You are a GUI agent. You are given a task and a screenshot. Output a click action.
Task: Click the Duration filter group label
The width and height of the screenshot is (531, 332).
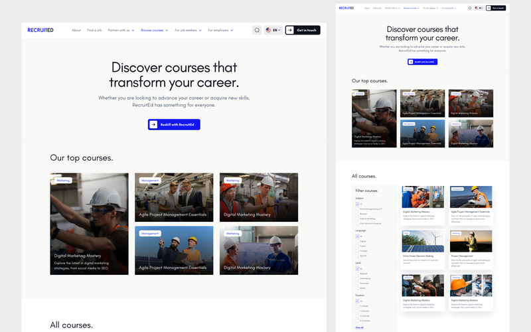point(360,295)
